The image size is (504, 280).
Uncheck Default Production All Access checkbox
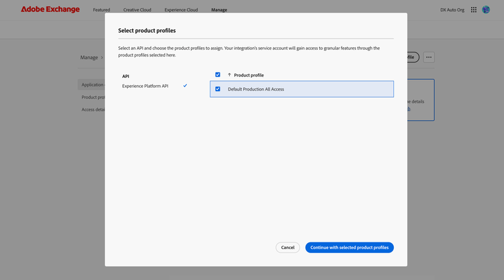[218, 89]
